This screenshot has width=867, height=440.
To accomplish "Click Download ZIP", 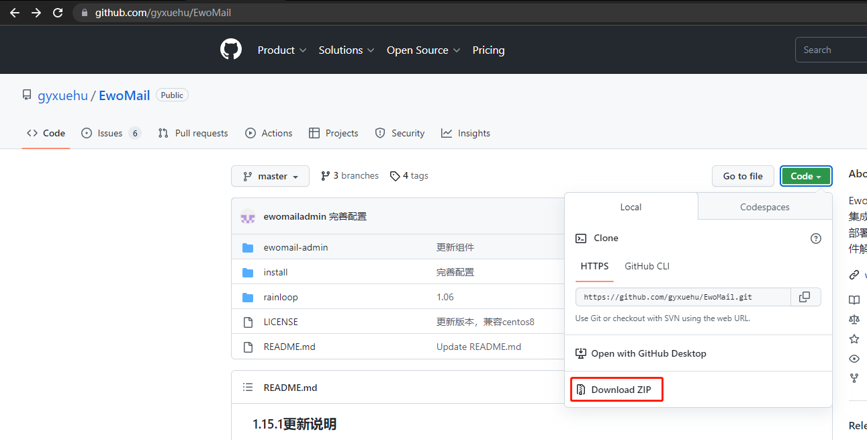I will (617, 390).
